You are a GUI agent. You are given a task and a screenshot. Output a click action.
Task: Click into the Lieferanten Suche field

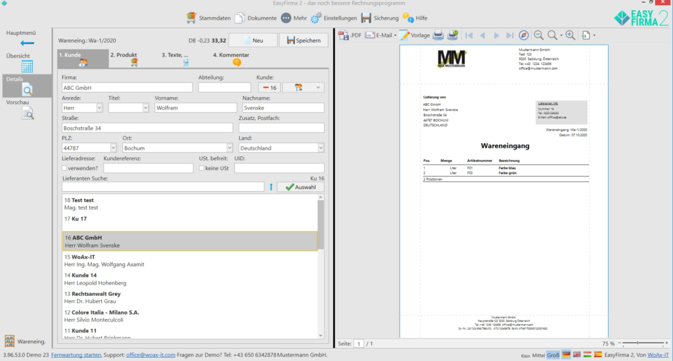click(163, 187)
